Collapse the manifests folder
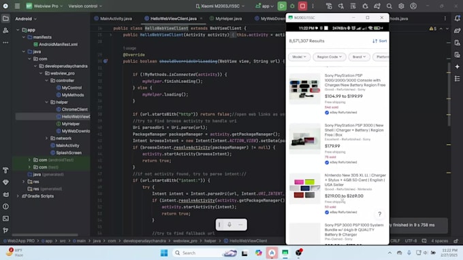Viewport: 463px width, 260px height. pos(24,37)
